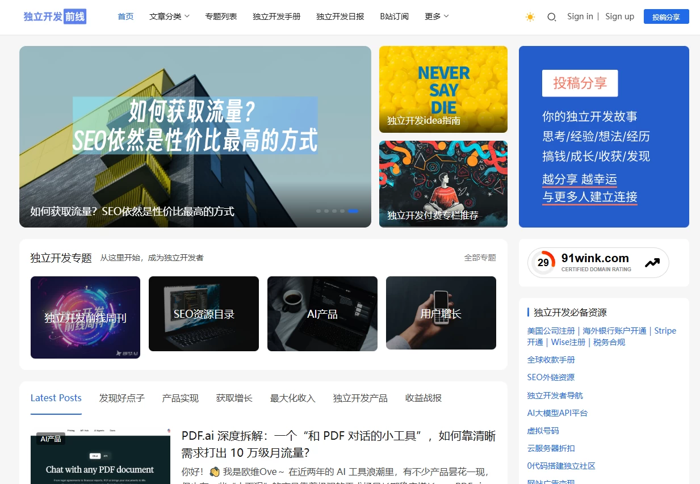Viewport: 700px width, 484px height.
Task: Toggle dark mode via the sun icon
Action: (x=530, y=16)
